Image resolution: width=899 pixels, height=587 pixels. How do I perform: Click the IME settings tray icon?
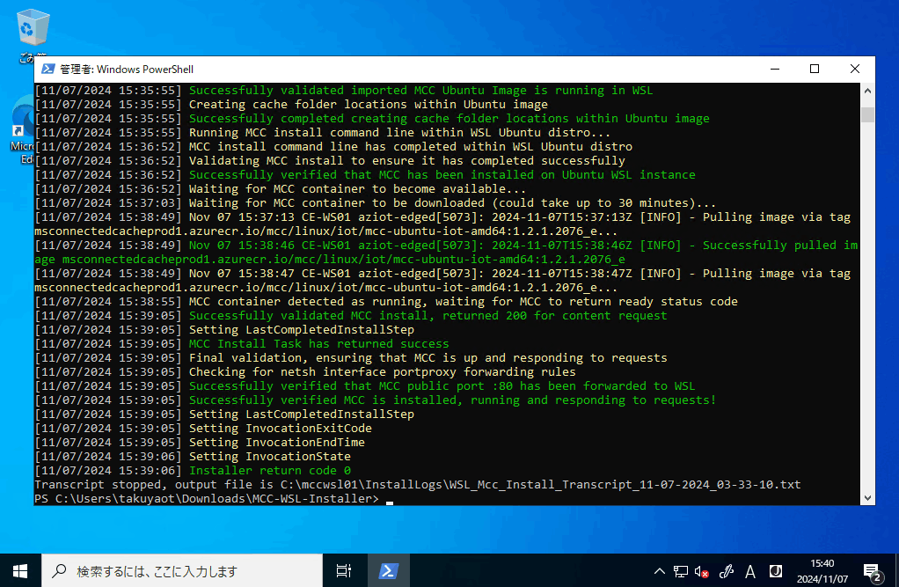[775, 571]
